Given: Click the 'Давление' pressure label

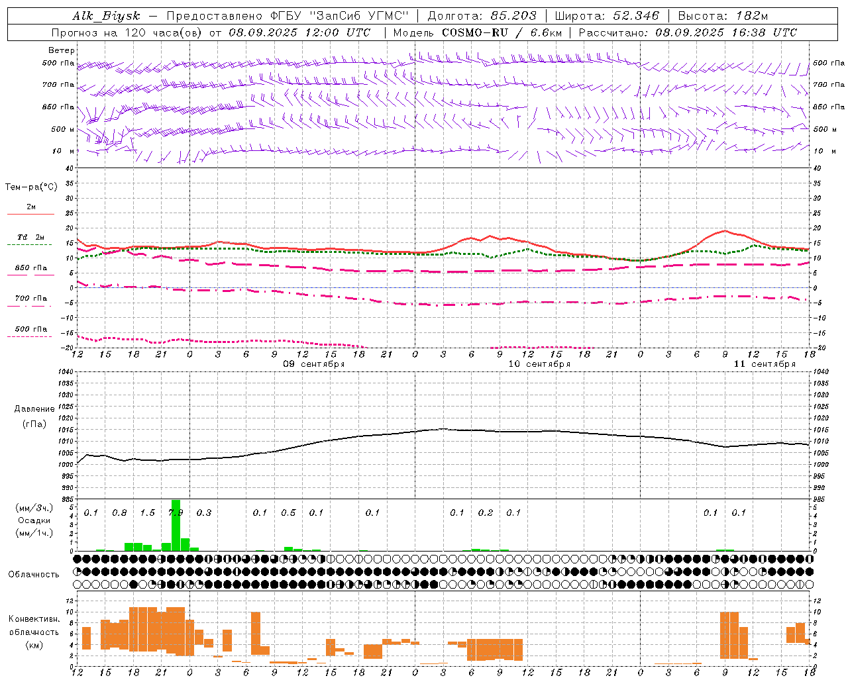Looking at the screenshot, I should click(x=34, y=409).
